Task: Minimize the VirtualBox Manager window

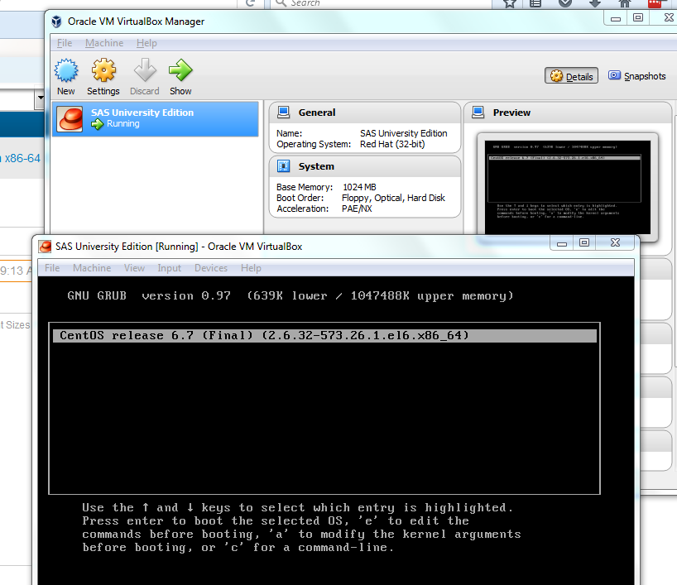Action: [x=616, y=18]
